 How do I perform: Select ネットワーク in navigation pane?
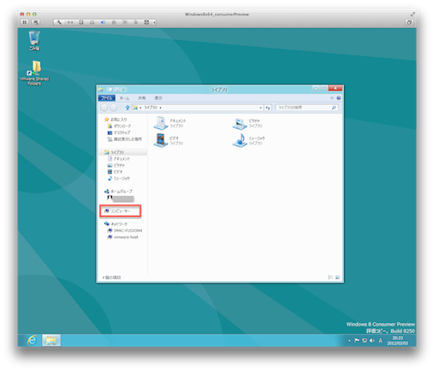pyautogui.click(x=116, y=224)
